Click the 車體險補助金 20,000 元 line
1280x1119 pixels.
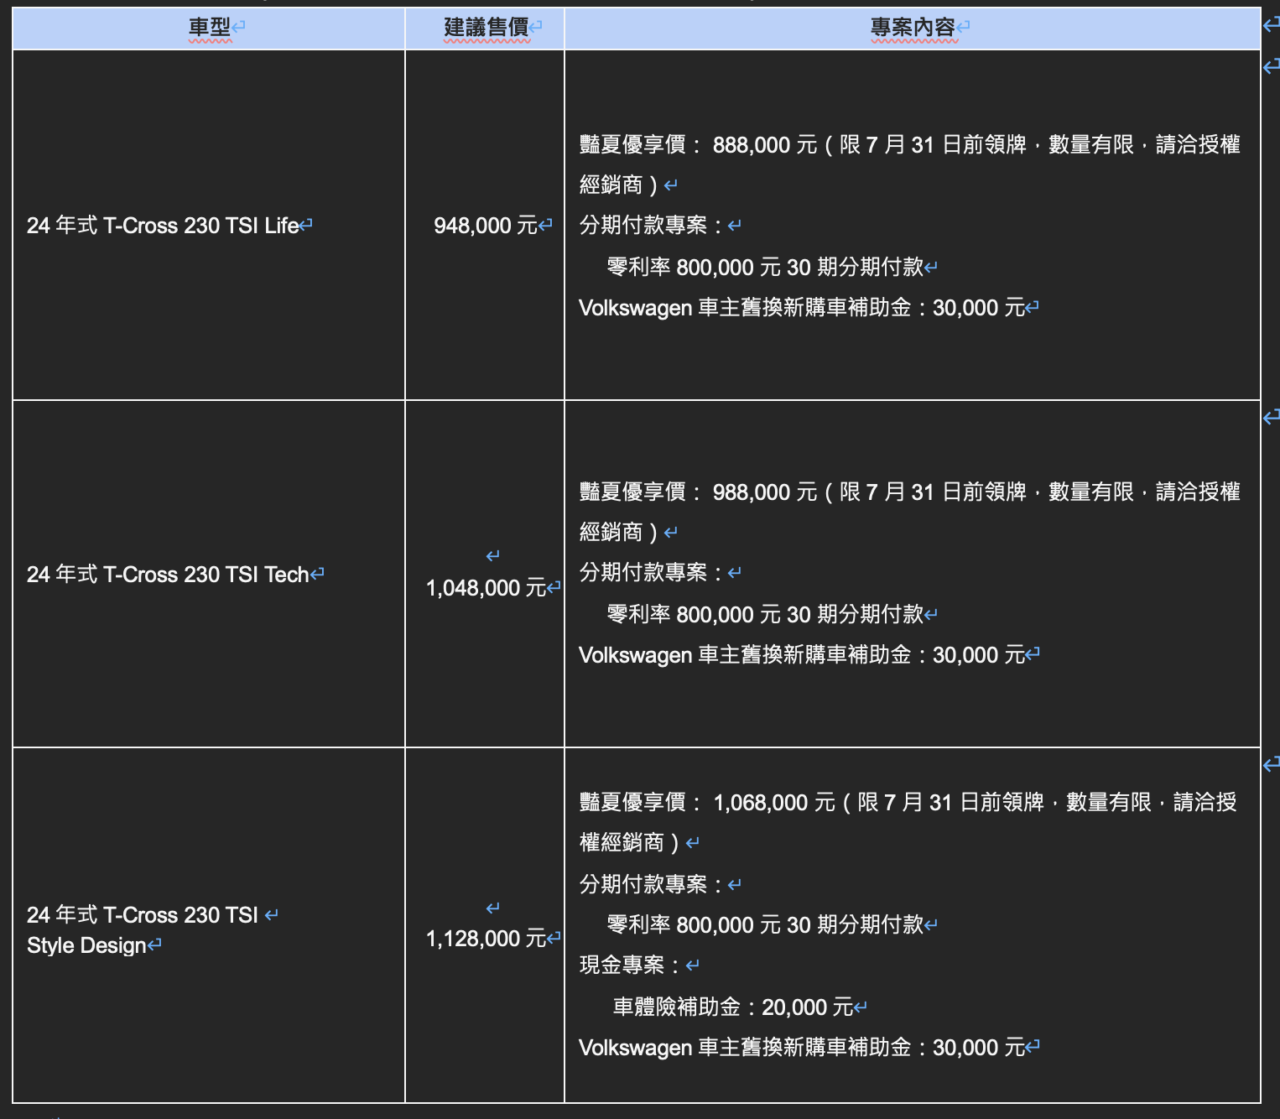point(732,1007)
